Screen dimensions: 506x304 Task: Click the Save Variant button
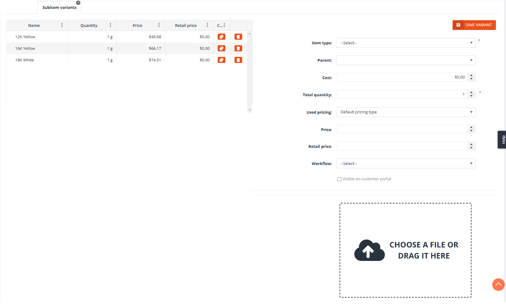coord(474,25)
